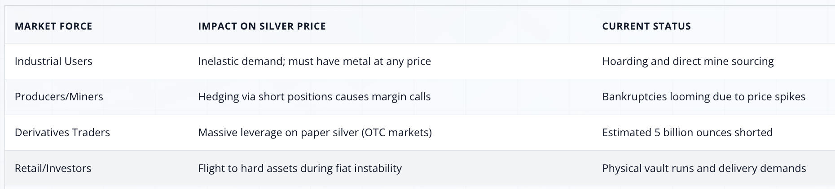Select the Industrial Users cell
Screen dimensions: 835x189
tap(53, 61)
